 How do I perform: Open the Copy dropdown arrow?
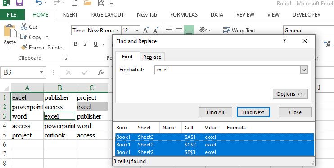47,37
